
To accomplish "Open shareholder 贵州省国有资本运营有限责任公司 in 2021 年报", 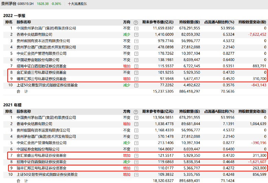I will [43, 130].
